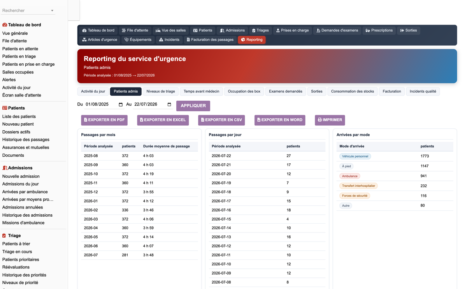The height and width of the screenshot is (289, 467).
Task: Switch to Examens demandés tab
Action: pyautogui.click(x=286, y=91)
